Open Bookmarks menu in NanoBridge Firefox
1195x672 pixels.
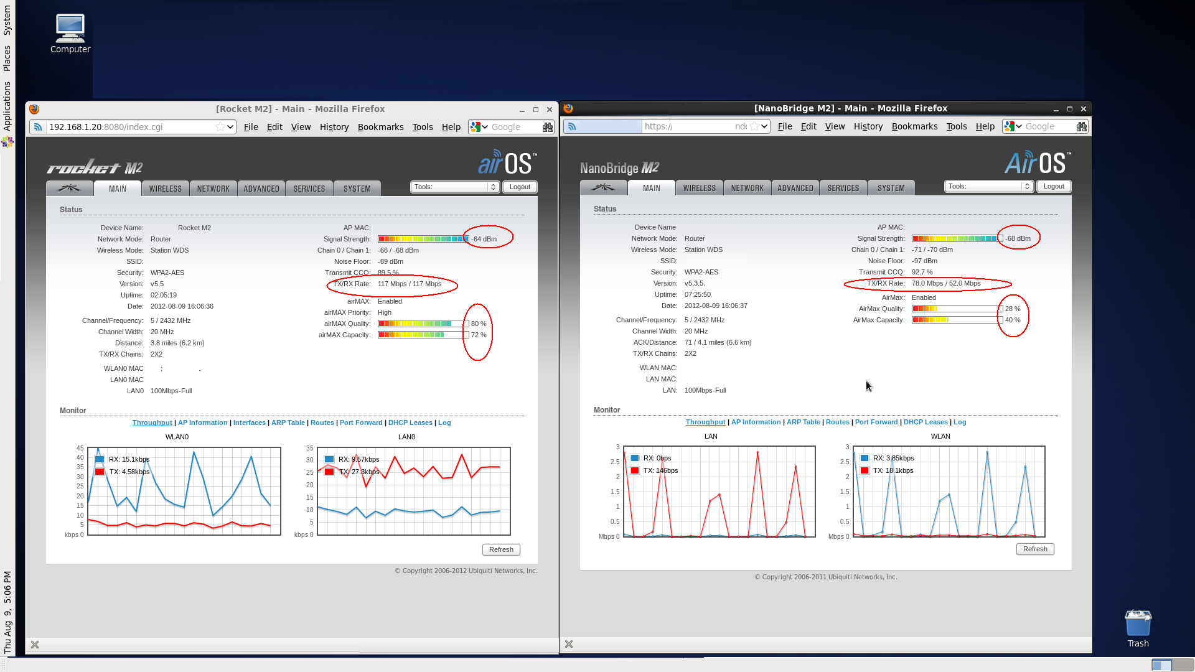point(914,126)
